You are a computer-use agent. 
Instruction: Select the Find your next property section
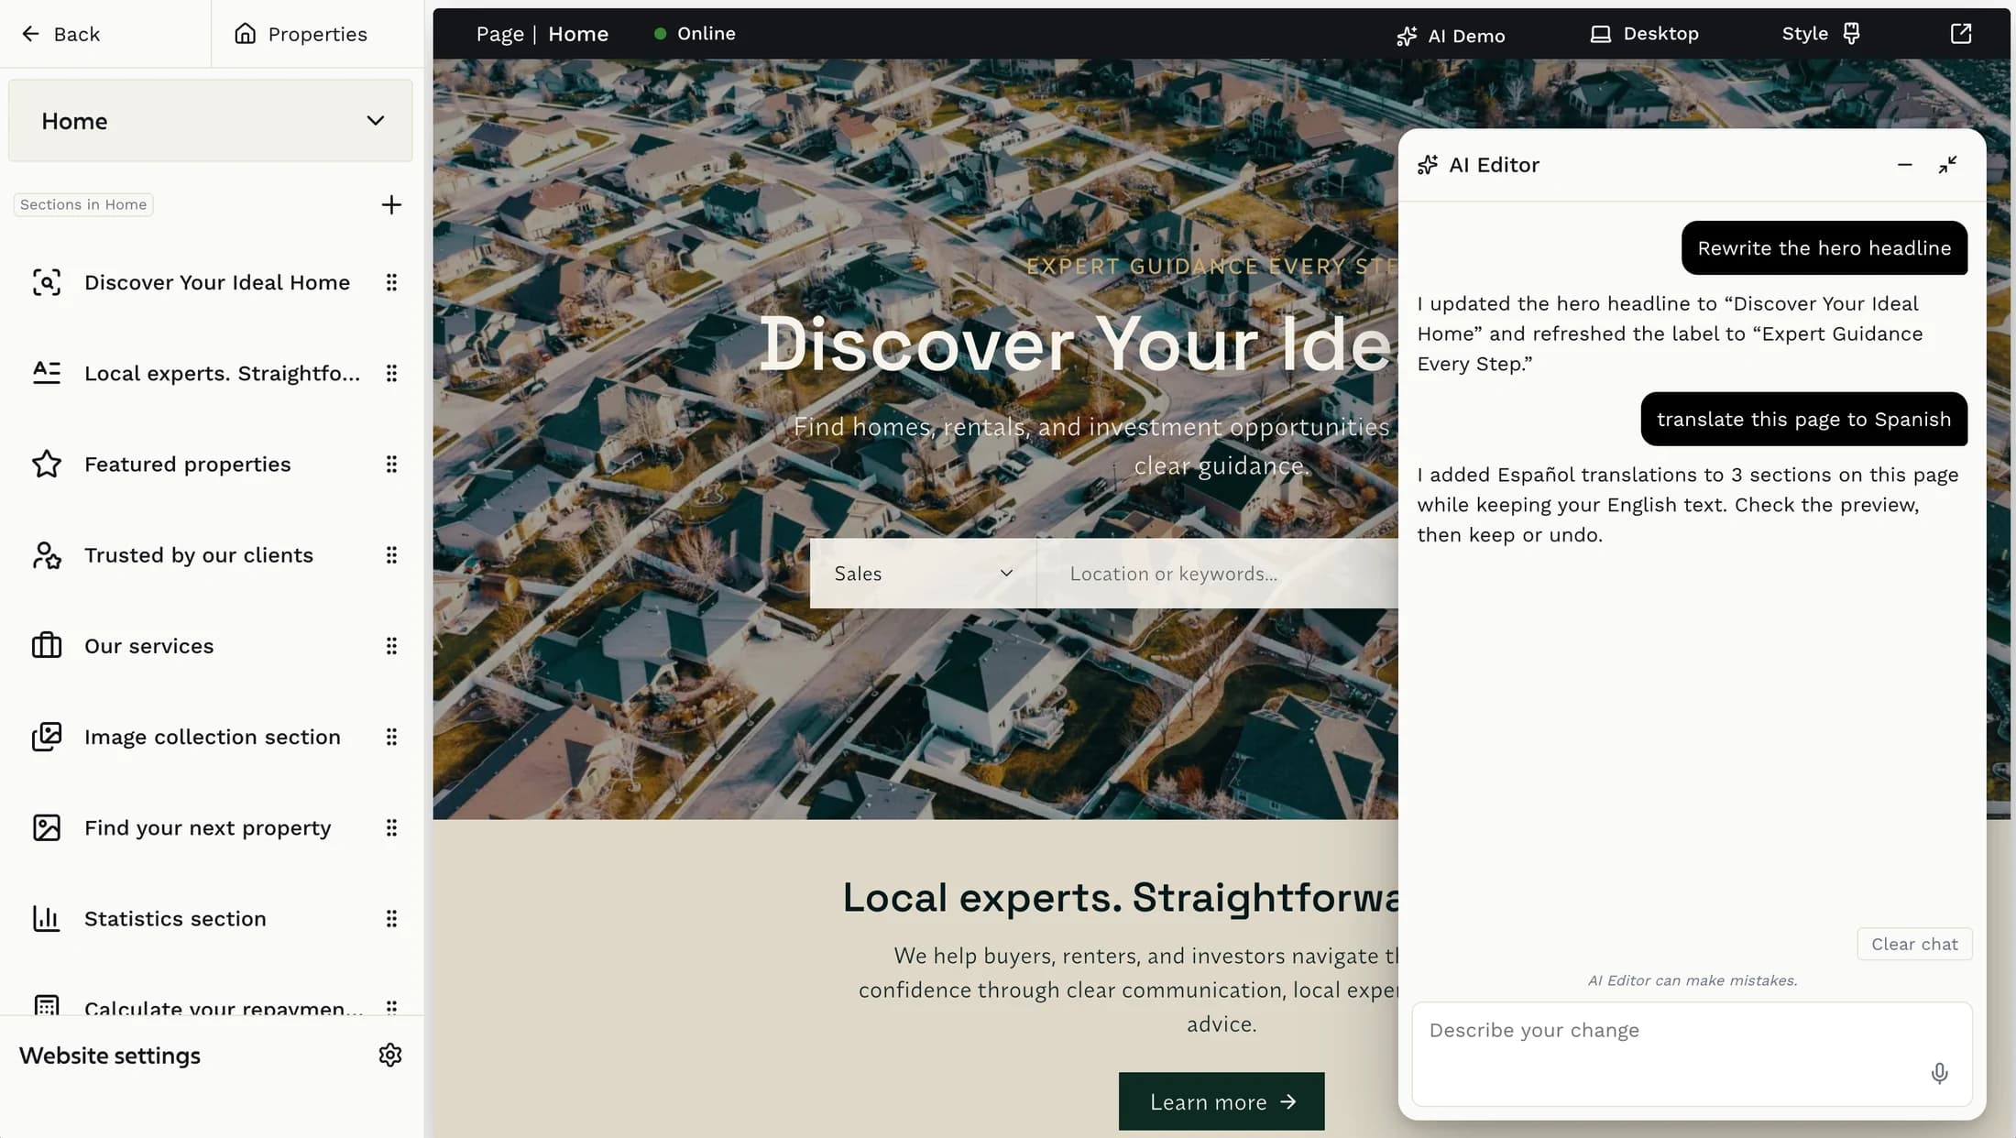210,827
